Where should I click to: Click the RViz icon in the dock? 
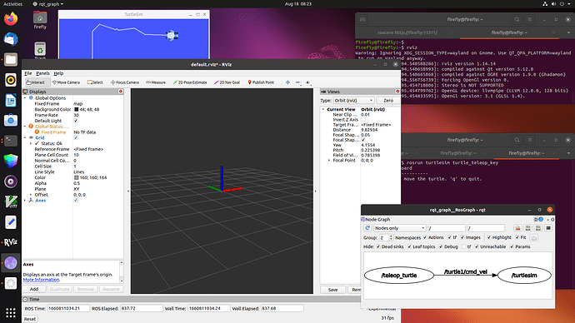click(11, 242)
